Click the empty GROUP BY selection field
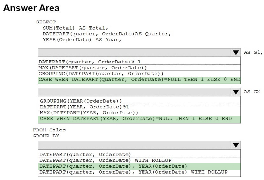Image resolution: width=264 pixels, height=180 pixels. [x=135, y=145]
